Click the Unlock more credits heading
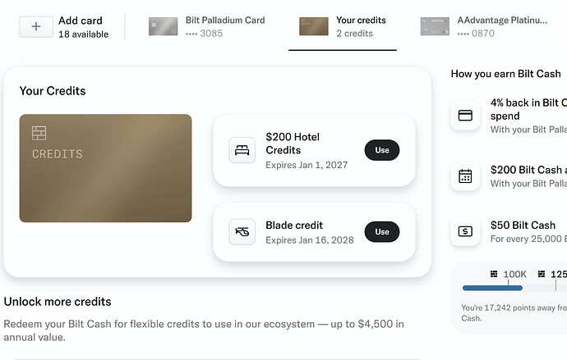This screenshot has width=567, height=360. tap(58, 302)
